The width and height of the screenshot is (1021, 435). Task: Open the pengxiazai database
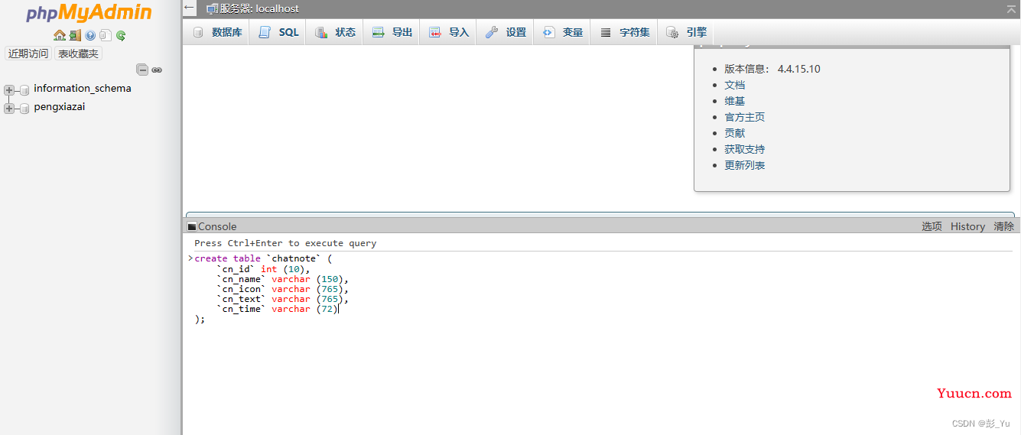click(60, 107)
